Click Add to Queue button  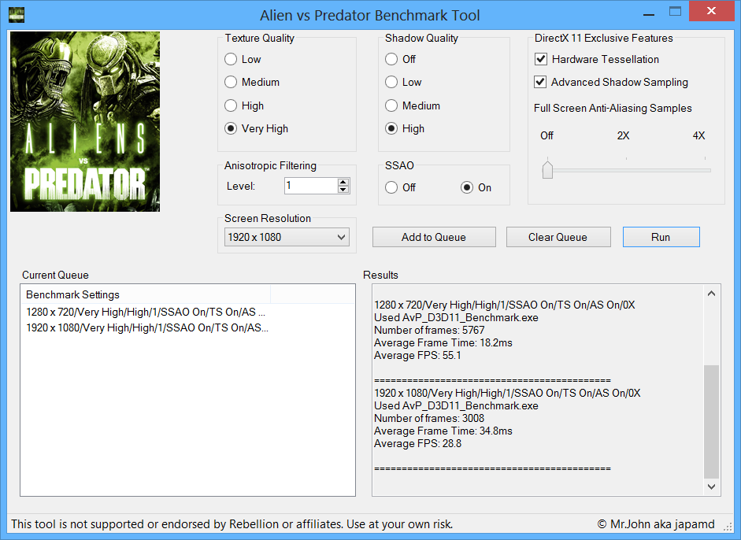click(x=434, y=237)
